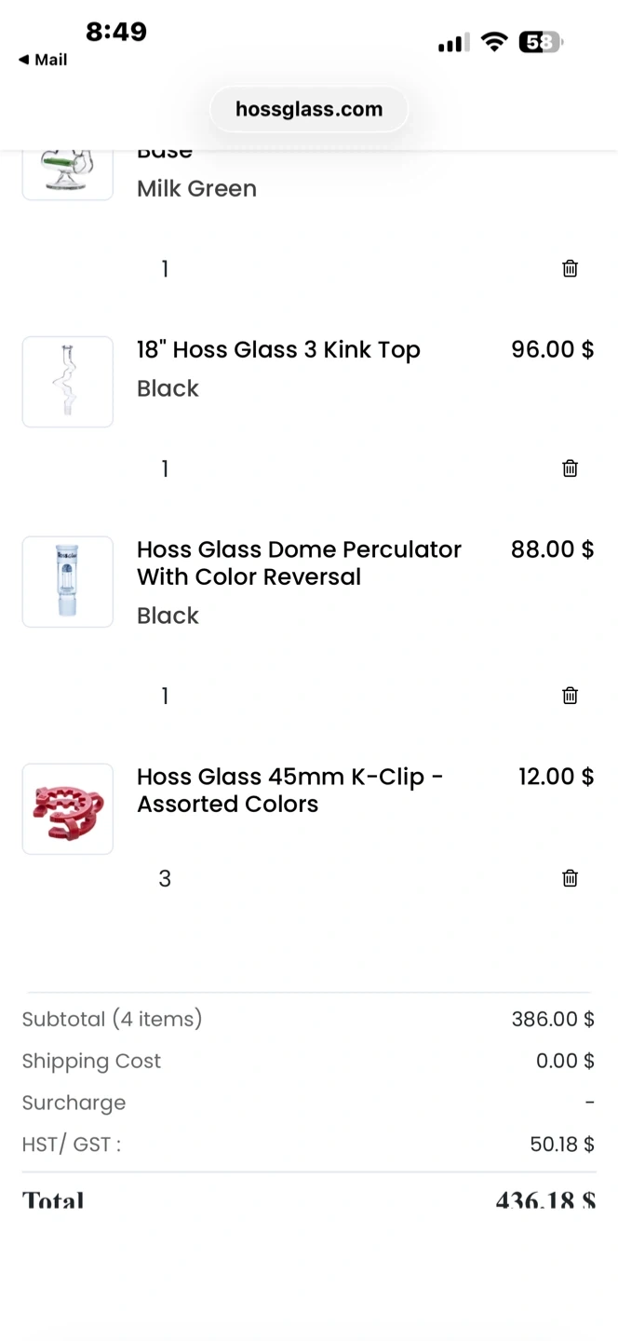Remove the 45mm K-Clip trash icon
The image size is (618, 1341).
coord(570,878)
